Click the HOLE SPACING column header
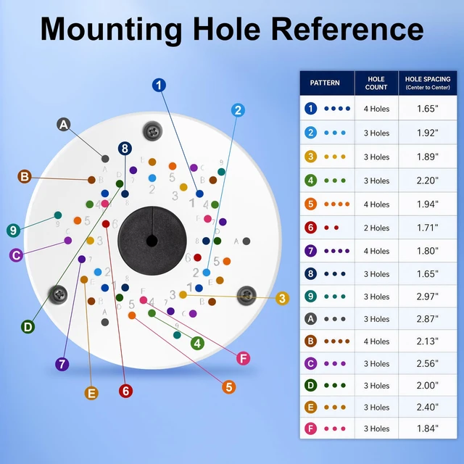The width and height of the screenshot is (464, 464). 428,83
